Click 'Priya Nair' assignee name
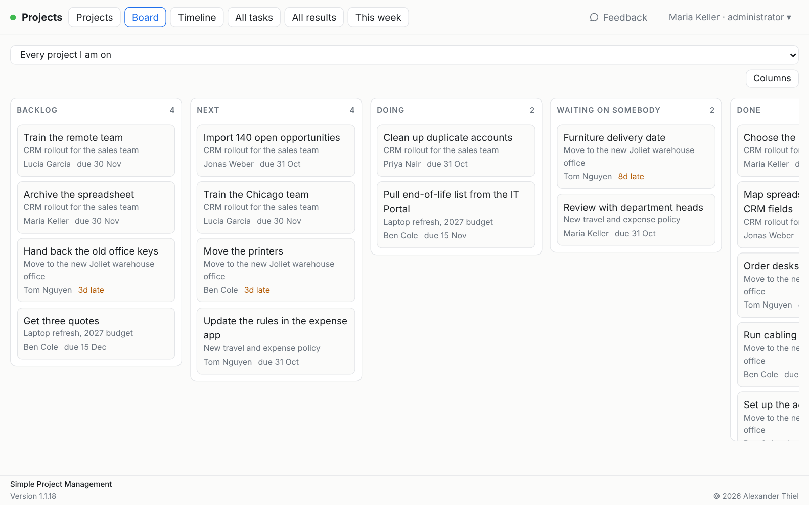The width and height of the screenshot is (809, 505). (402, 164)
